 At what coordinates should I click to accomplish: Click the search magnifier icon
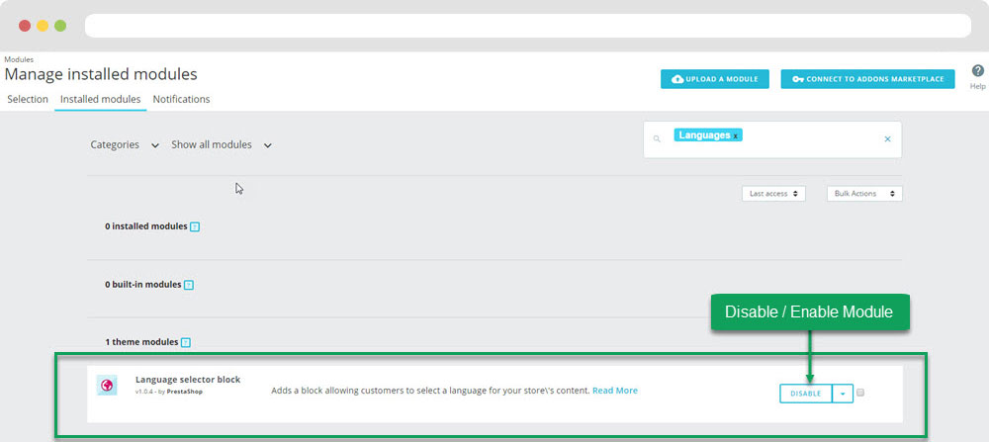coord(657,139)
